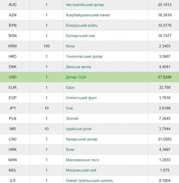Viewport: 179px width, 183px height.
Task: Click the INR rate value 3,7844
Action: [x=165, y=129]
